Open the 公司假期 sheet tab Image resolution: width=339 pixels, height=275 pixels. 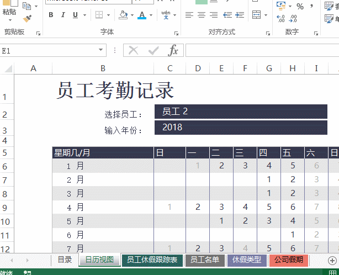288,260
